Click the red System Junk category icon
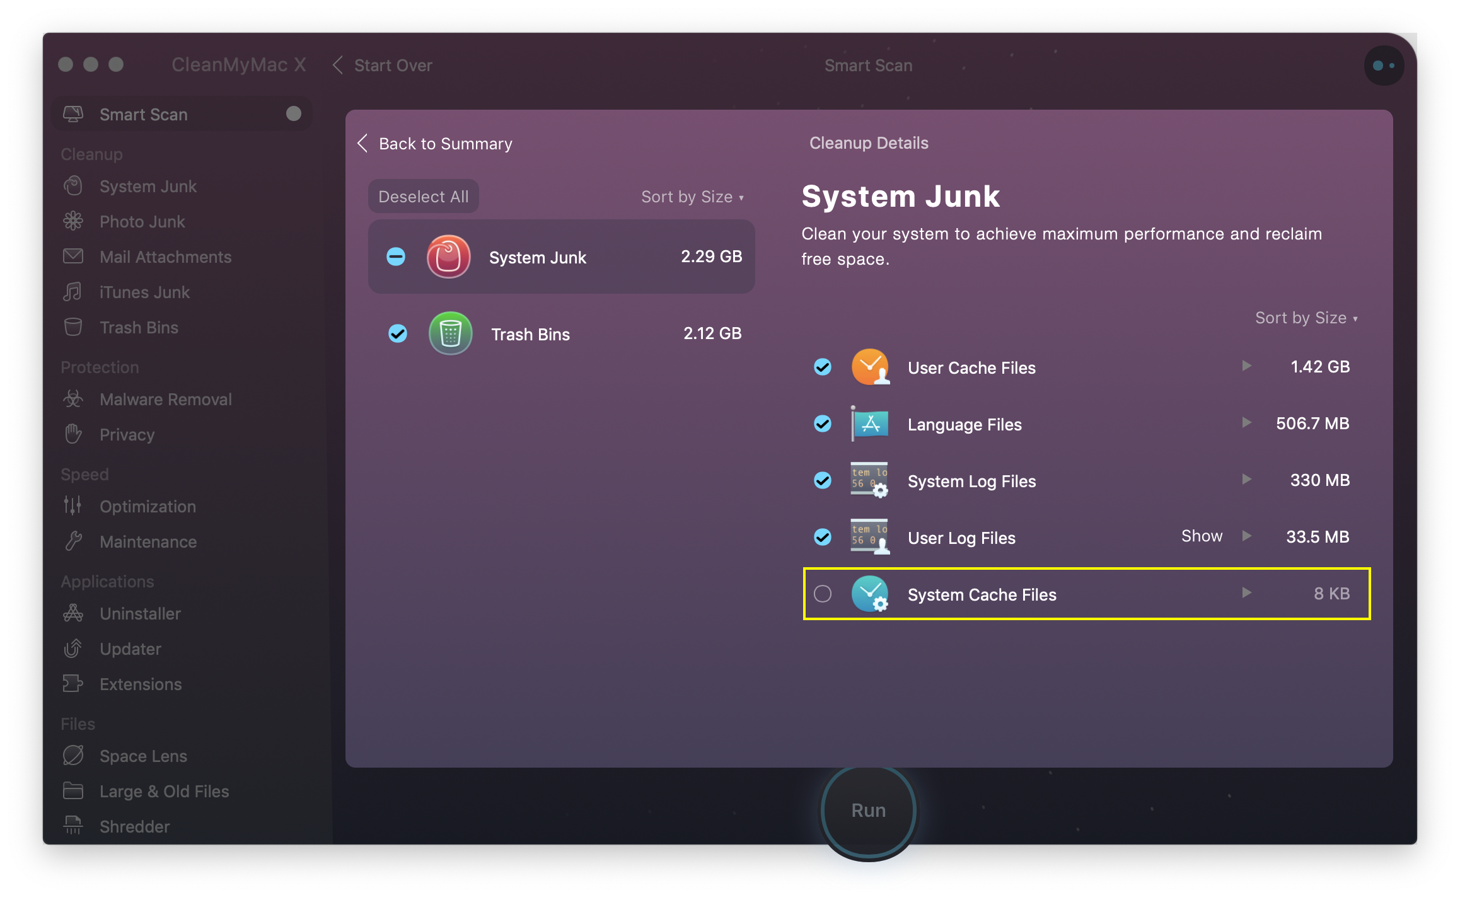 click(448, 257)
